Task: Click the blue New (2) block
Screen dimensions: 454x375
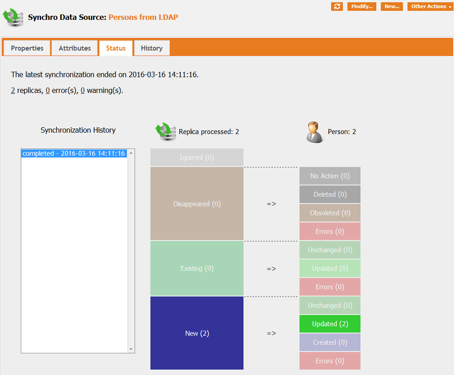Action: coord(197,333)
